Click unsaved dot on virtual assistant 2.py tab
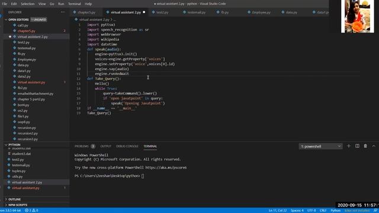 tap(144, 12)
